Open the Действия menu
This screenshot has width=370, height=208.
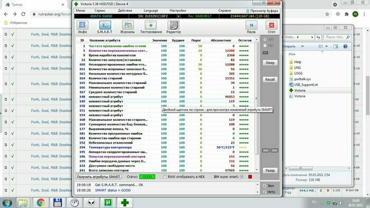125,11
